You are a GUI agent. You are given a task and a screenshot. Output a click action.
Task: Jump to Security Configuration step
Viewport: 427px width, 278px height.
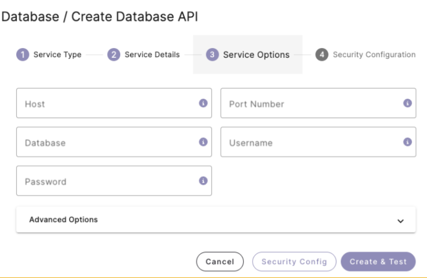[x=374, y=54]
